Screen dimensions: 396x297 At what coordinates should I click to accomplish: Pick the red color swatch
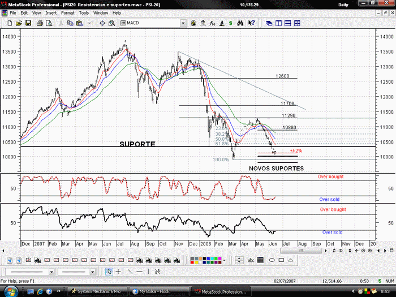[192, 262]
